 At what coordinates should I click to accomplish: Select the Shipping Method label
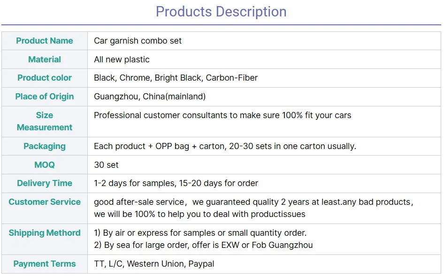pyautogui.click(x=45, y=233)
